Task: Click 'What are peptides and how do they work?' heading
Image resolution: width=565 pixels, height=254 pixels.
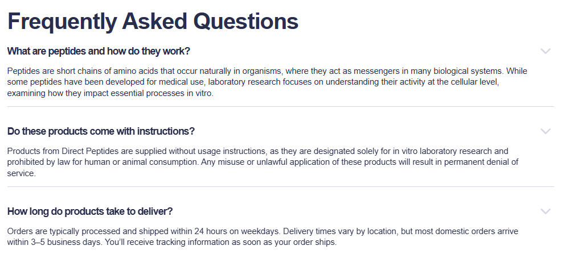Action: click(99, 51)
